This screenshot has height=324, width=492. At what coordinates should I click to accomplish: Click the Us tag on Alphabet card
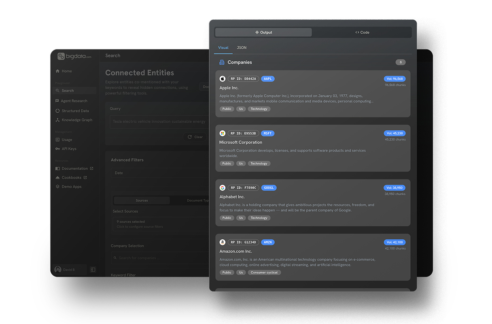[x=241, y=218]
